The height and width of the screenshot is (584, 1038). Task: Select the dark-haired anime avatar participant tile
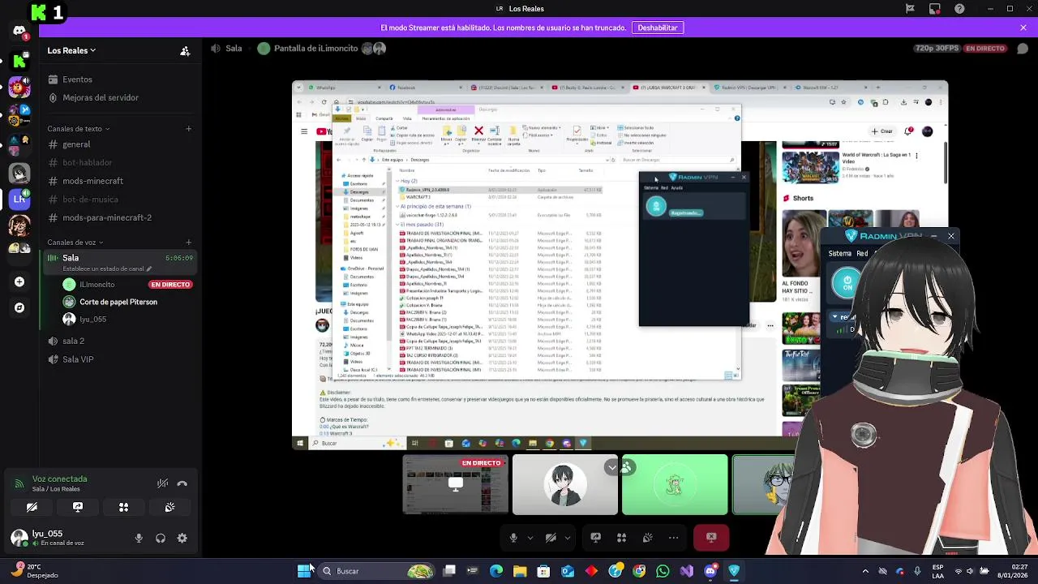(x=565, y=485)
